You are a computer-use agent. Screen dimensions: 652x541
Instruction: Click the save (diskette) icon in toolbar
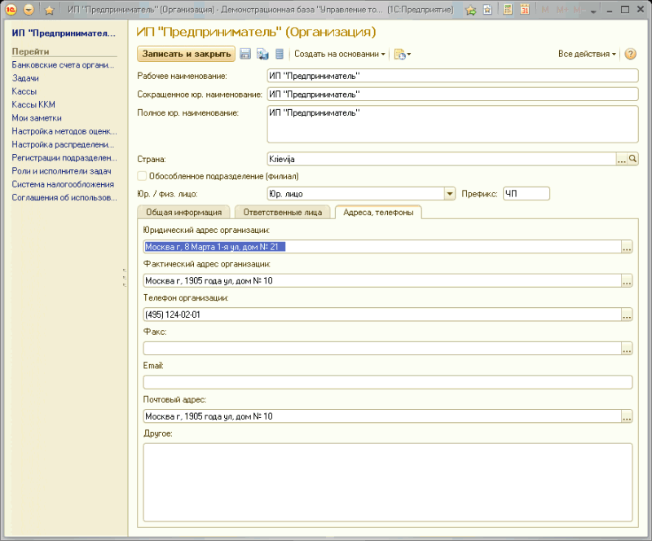(x=245, y=55)
